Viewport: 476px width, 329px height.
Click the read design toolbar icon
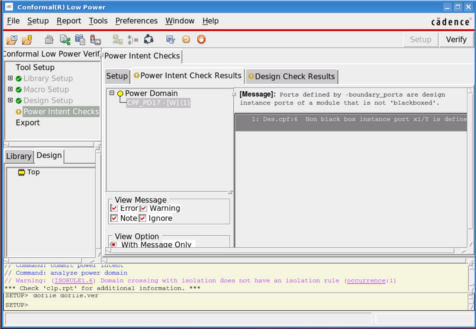[x=65, y=39]
